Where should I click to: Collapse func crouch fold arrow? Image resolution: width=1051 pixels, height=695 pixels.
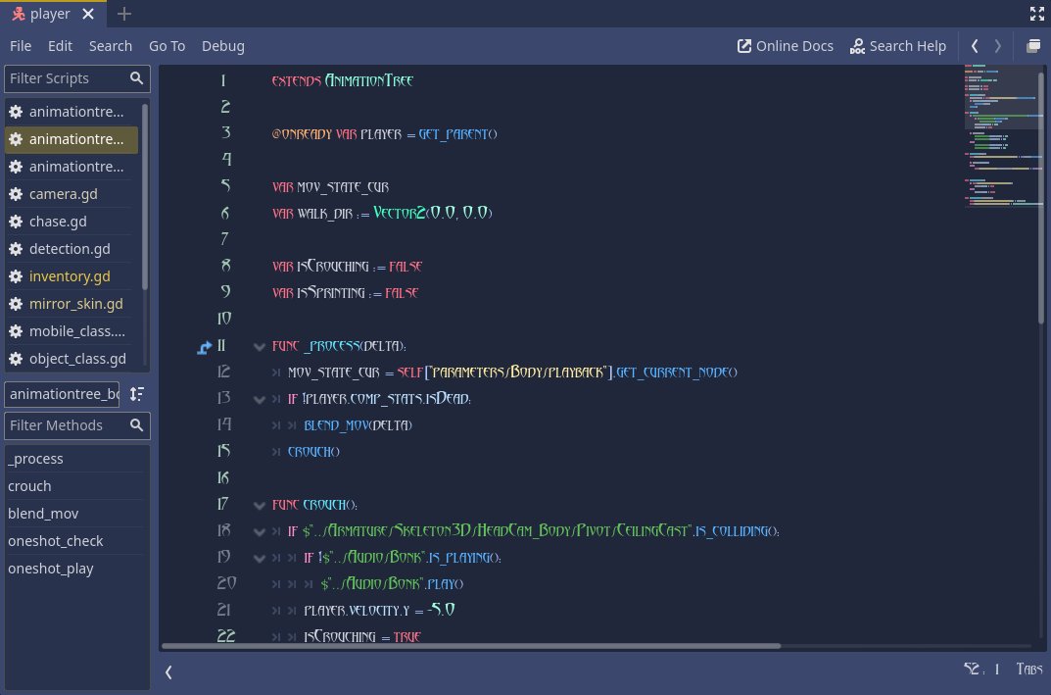260,505
